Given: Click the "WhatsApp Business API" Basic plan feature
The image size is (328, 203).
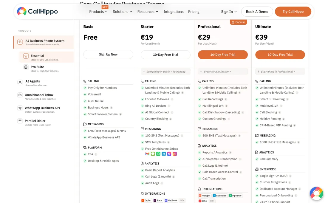Looking at the screenshot, I should 104,137.
